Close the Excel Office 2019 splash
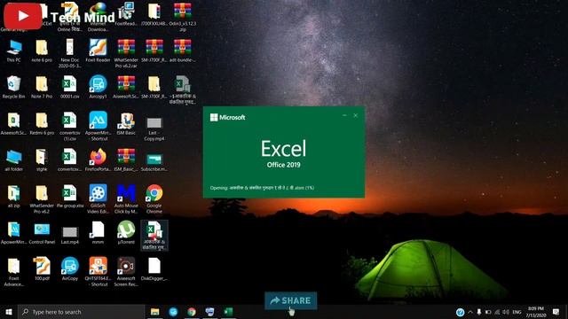Viewport: 568px width, 319px height. coord(355,115)
